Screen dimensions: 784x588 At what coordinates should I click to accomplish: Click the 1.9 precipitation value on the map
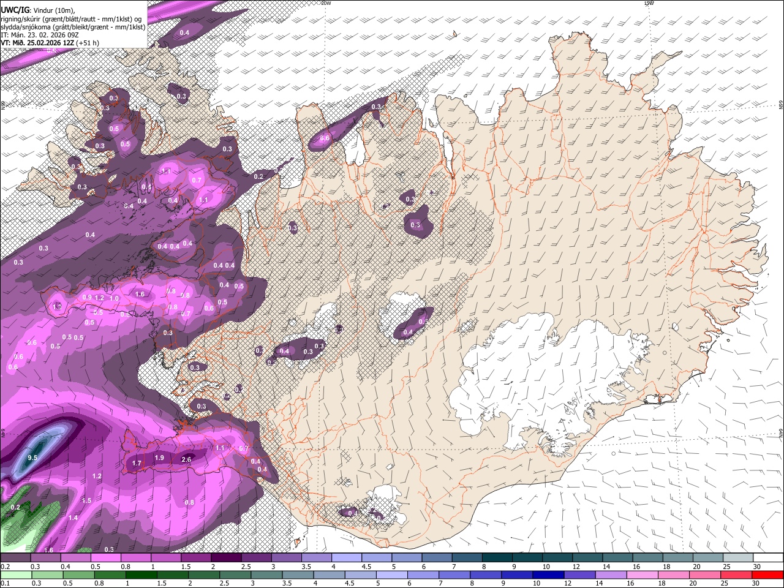tap(159, 458)
